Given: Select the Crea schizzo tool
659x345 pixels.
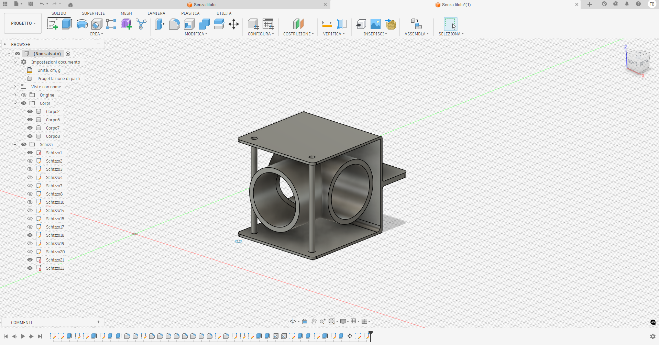Looking at the screenshot, I should pyautogui.click(x=53, y=24).
